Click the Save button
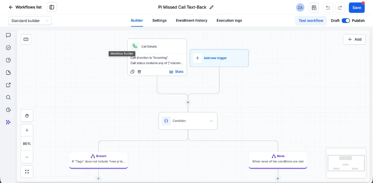The height and width of the screenshot is (183, 373). coord(357,8)
